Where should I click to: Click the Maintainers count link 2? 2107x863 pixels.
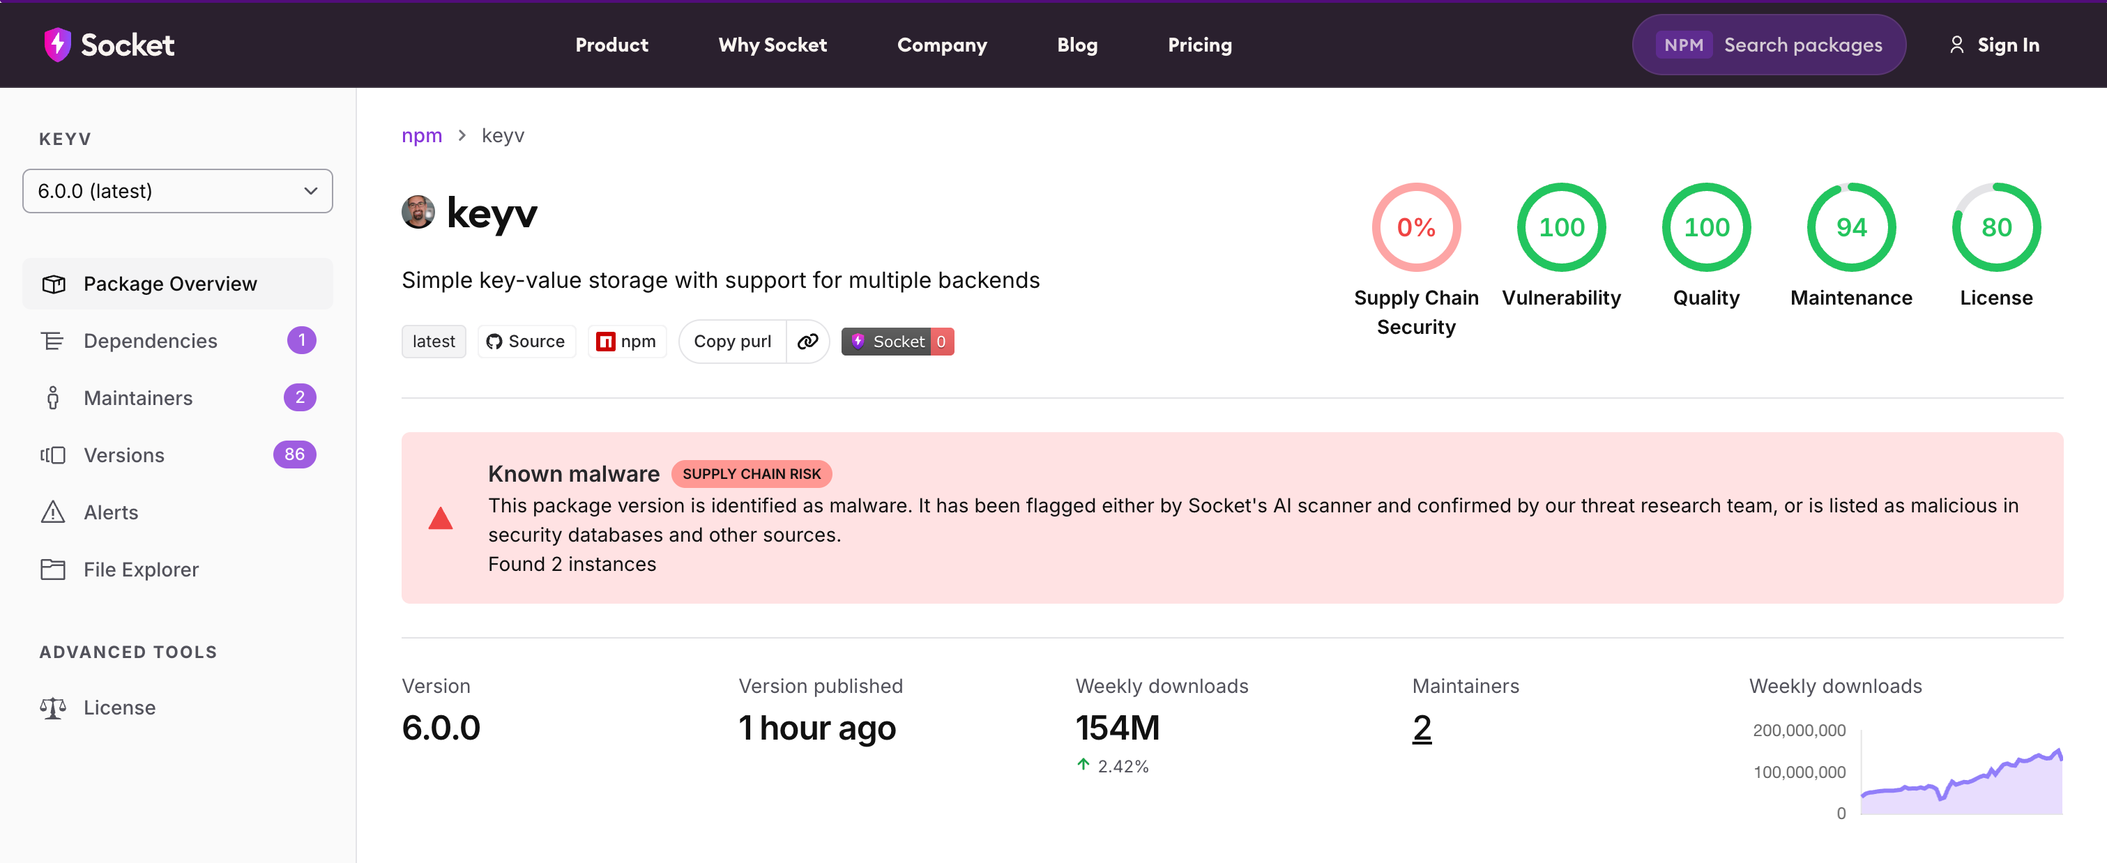(1422, 728)
